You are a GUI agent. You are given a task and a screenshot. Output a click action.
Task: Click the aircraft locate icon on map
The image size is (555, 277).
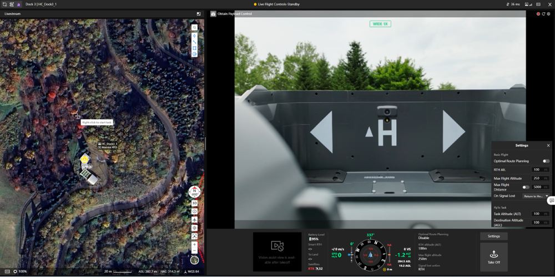[x=194, y=220]
